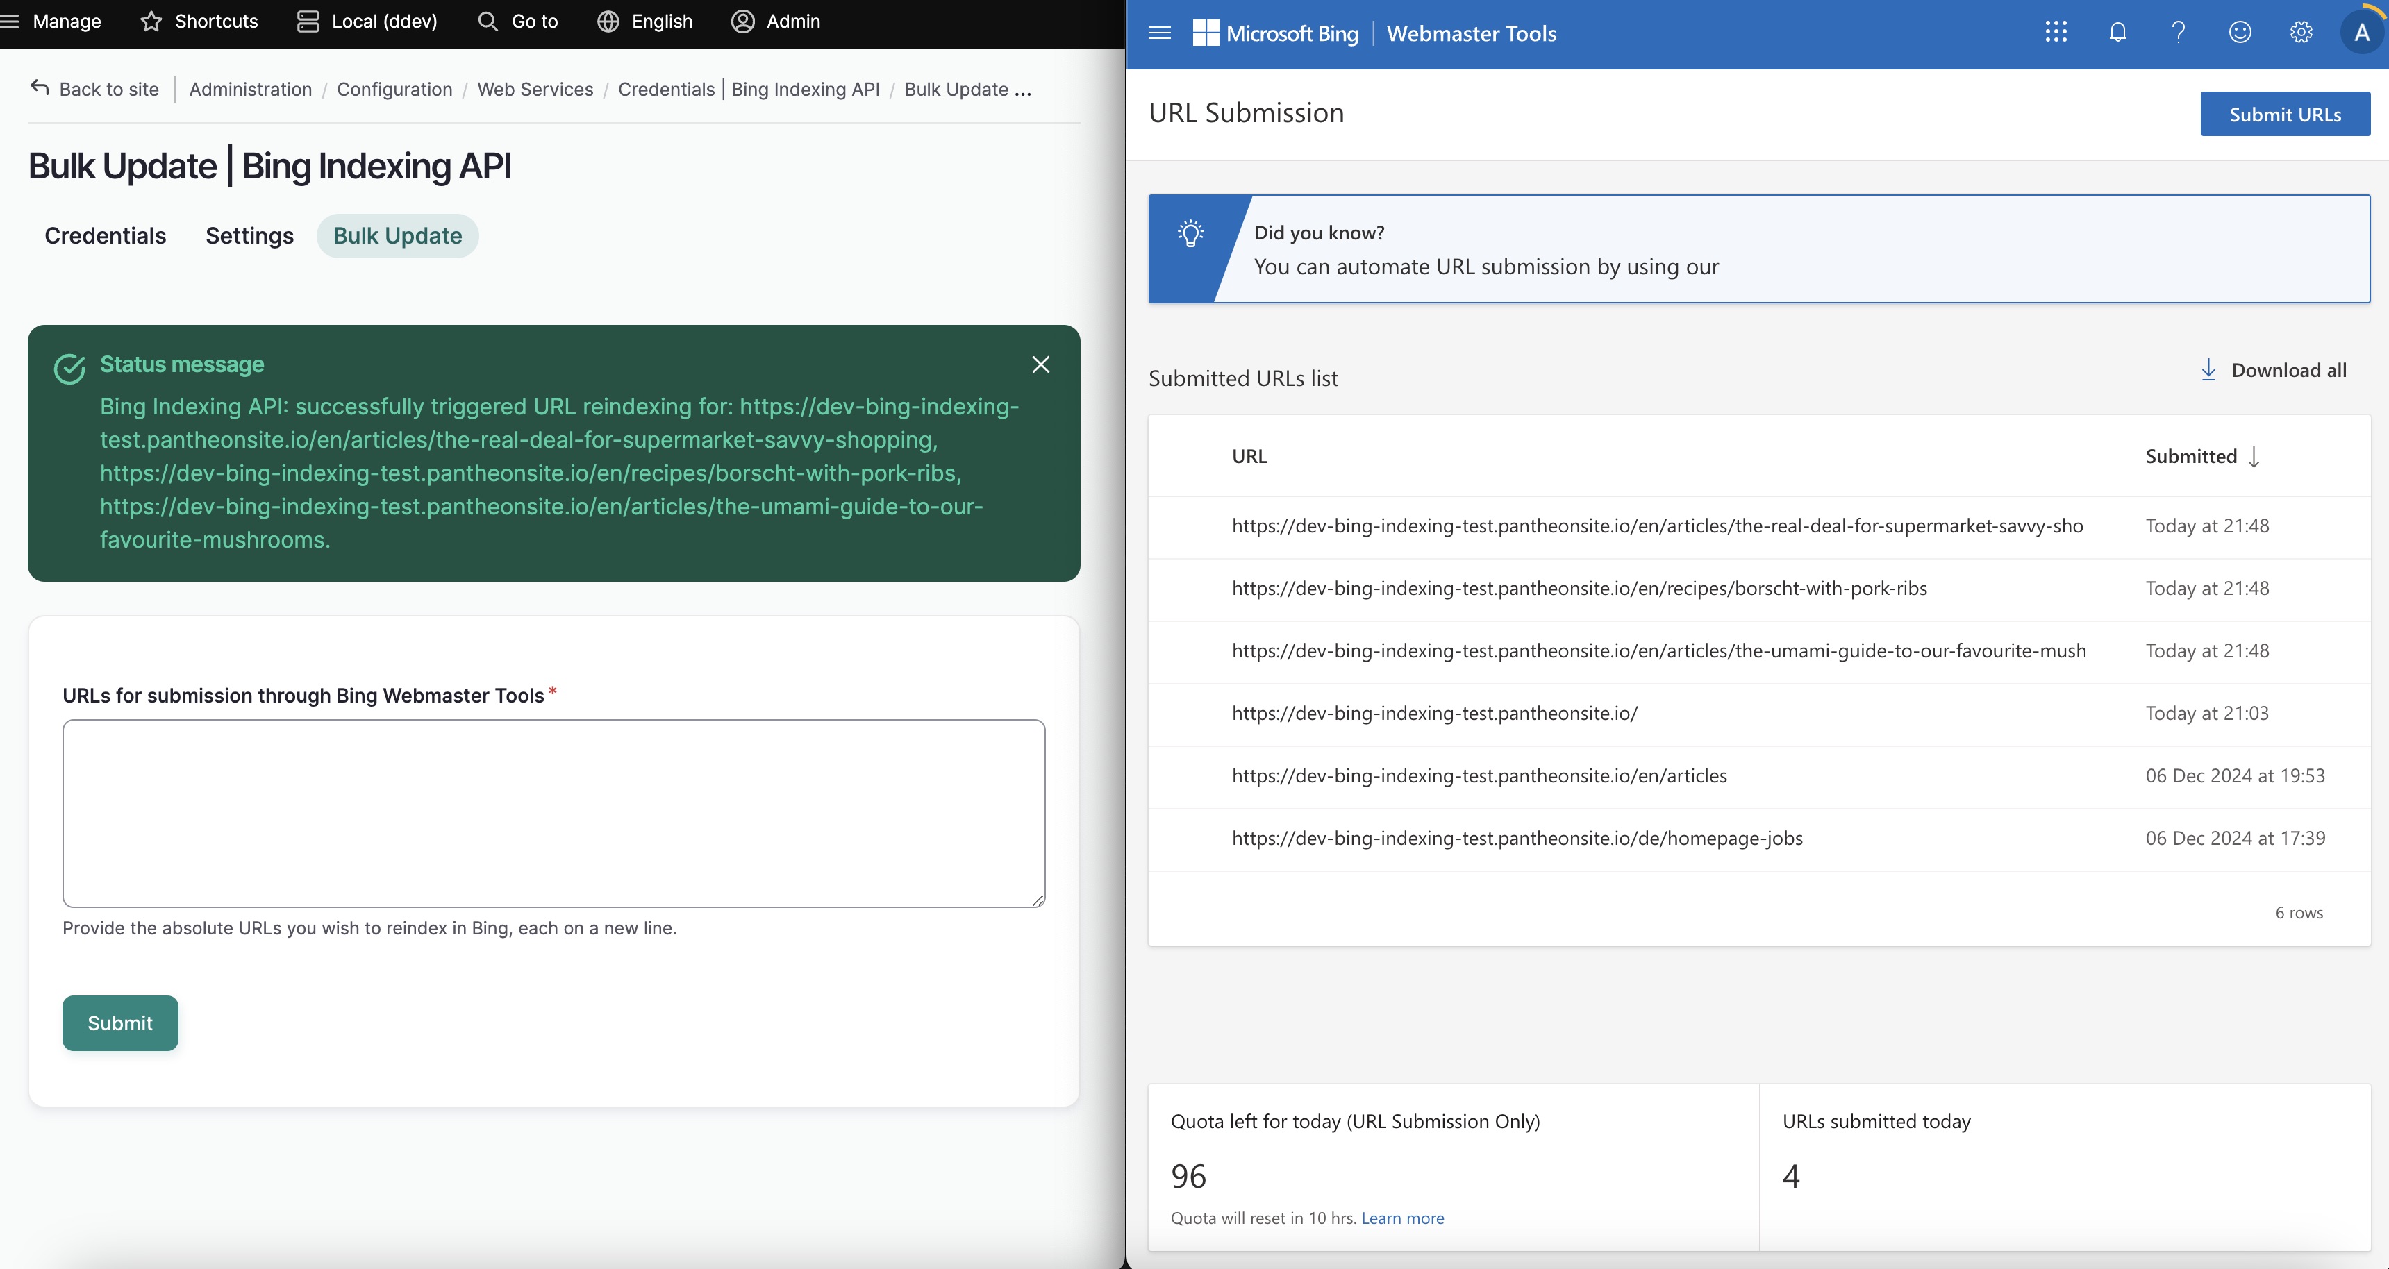Click the green Submit button
Viewport: 2389px width, 1269px height.
pos(119,1023)
